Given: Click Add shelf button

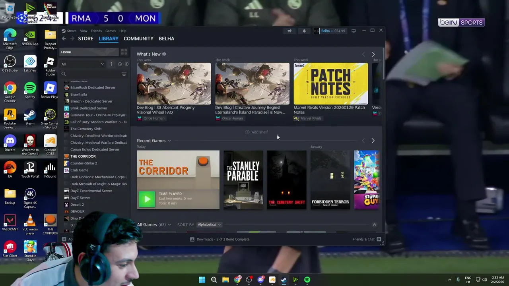Looking at the screenshot, I should coord(256,132).
